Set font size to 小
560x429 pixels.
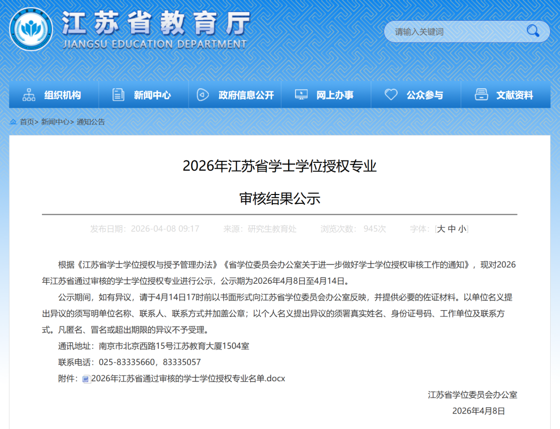point(461,229)
